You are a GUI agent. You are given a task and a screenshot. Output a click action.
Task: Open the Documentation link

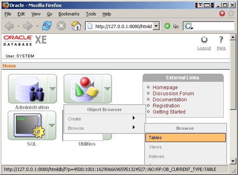[170, 99]
